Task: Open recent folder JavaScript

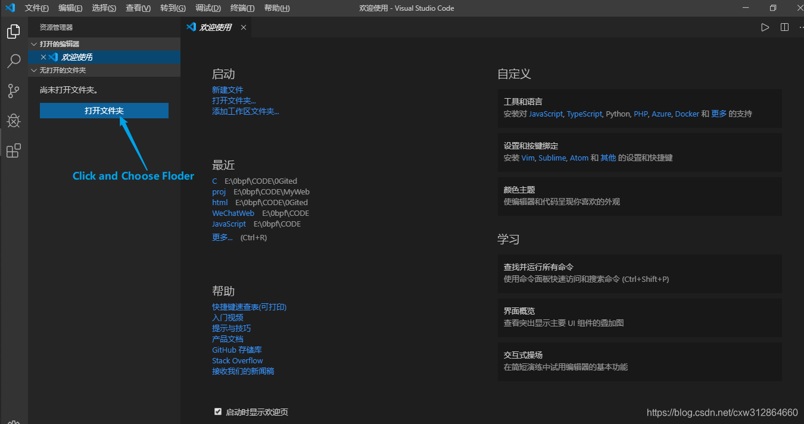Action: (229, 224)
